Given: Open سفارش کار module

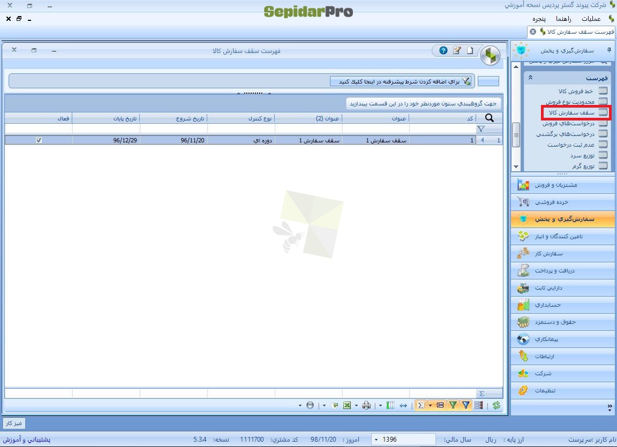Looking at the screenshot, I should (563, 254).
